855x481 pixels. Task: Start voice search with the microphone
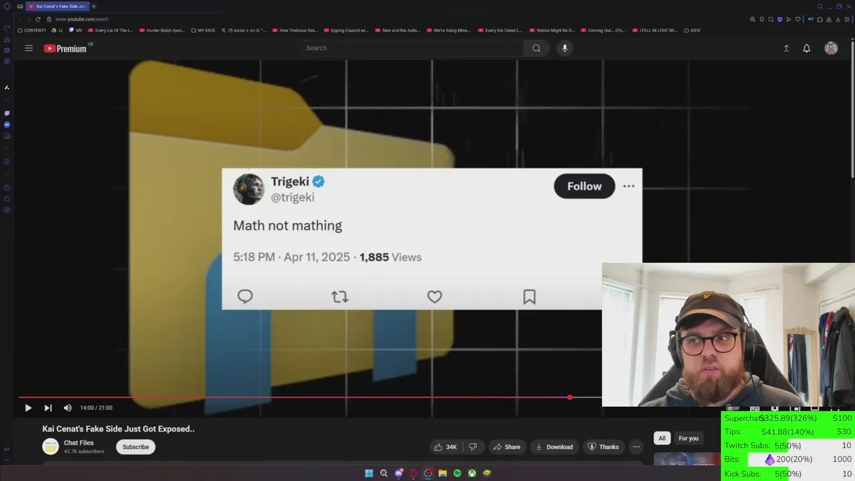coord(564,48)
